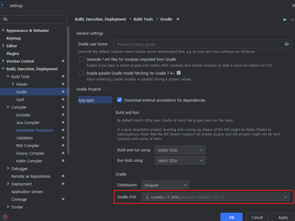Click the settings search field
The image size is (295, 221).
click(33, 19)
